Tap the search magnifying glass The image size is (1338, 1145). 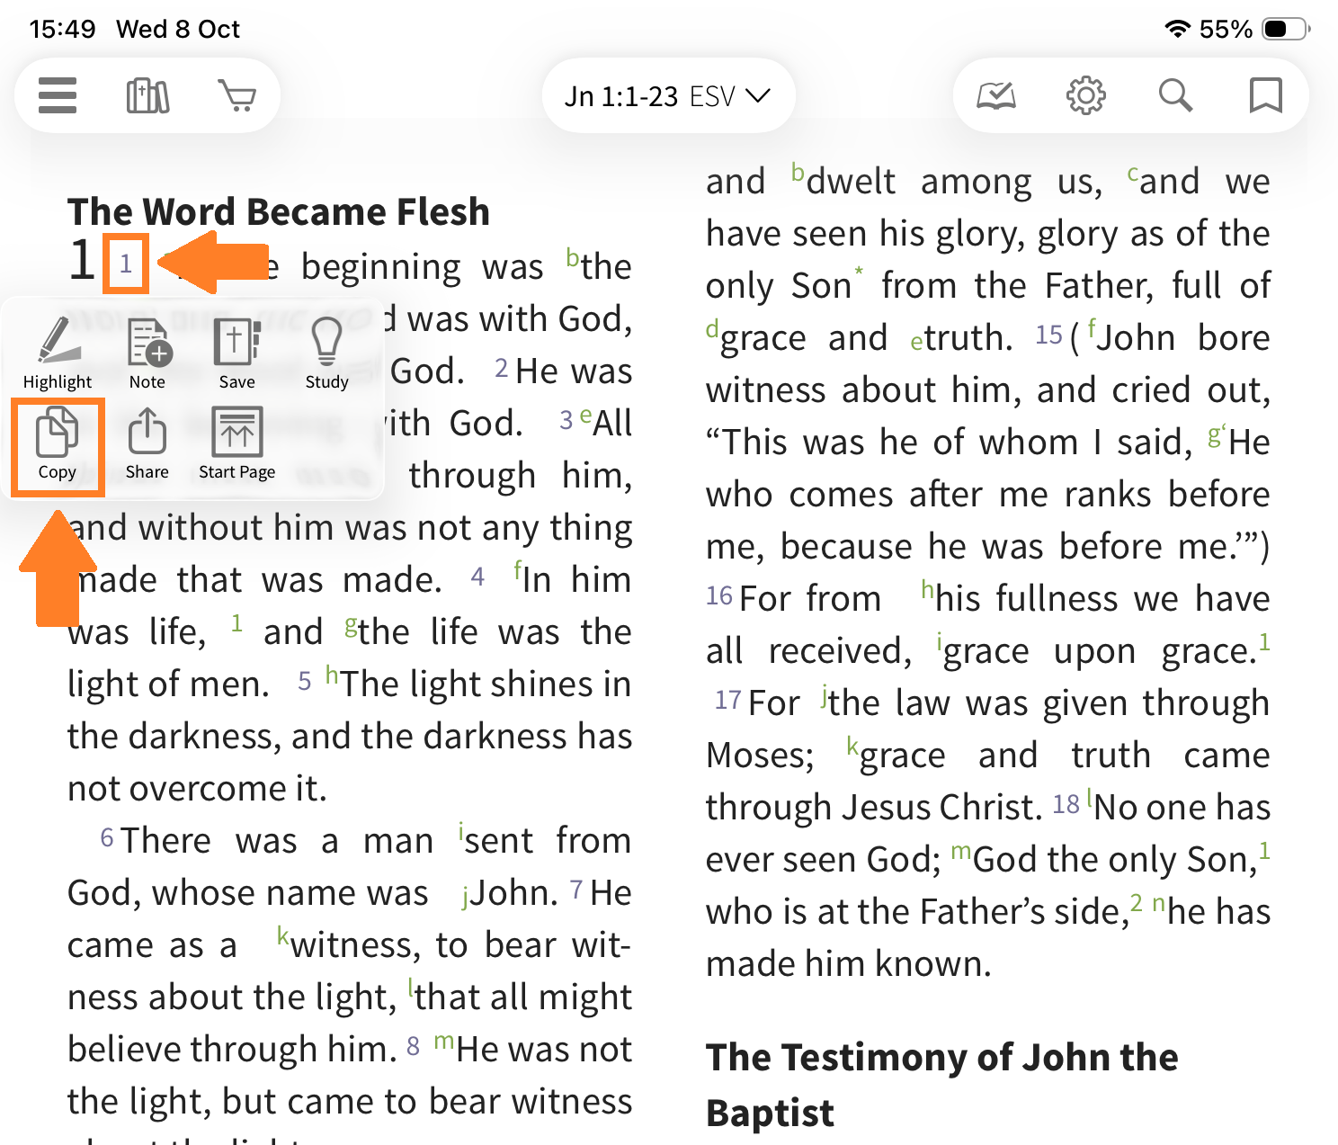pos(1175,95)
